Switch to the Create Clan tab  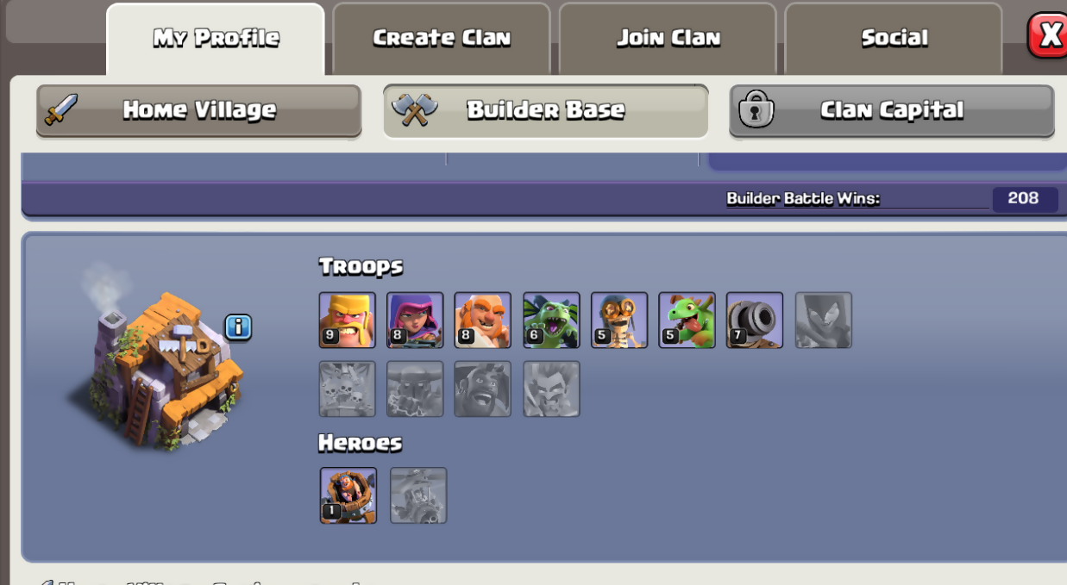pyautogui.click(x=442, y=39)
